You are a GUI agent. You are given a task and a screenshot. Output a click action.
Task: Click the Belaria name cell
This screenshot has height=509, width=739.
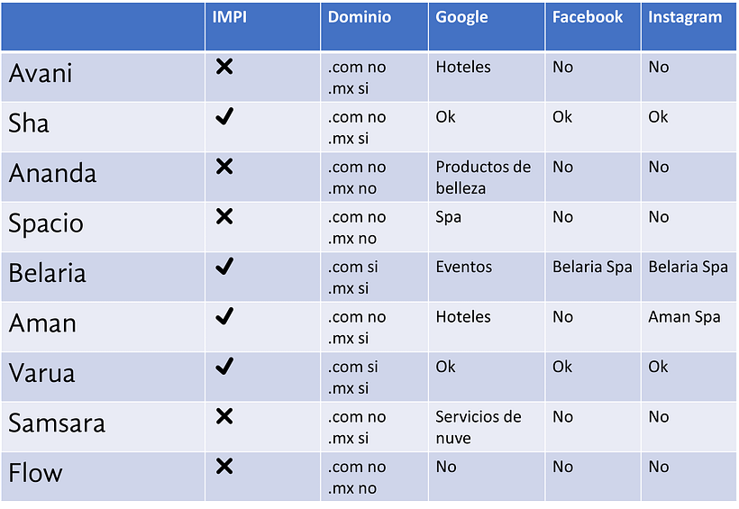103,277
